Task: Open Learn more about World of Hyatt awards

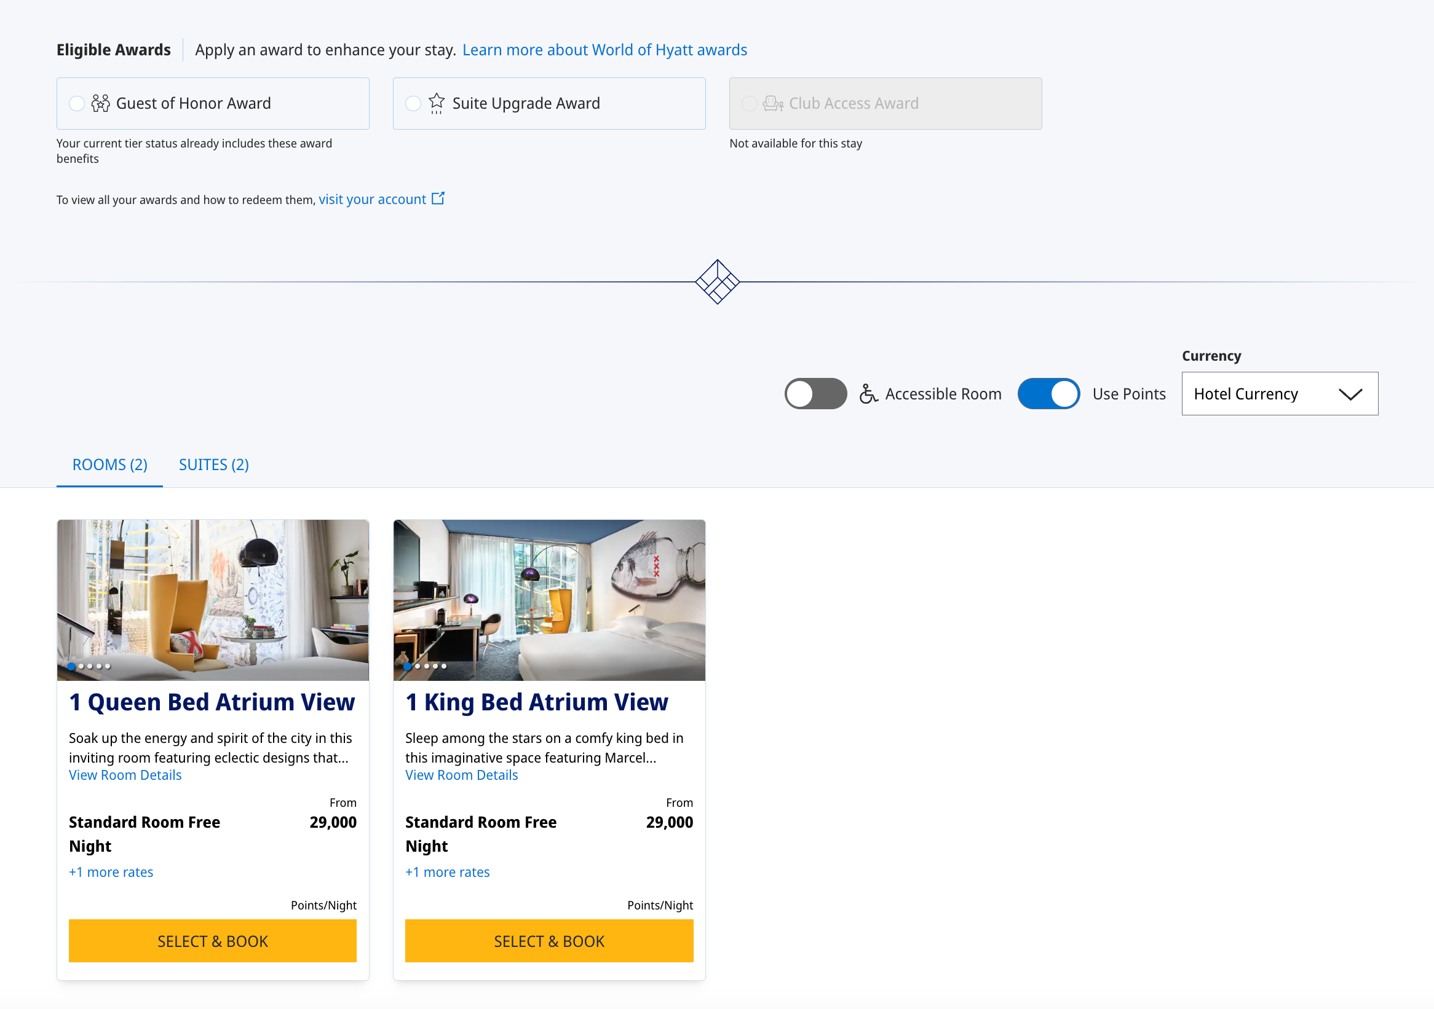Action: pos(604,50)
